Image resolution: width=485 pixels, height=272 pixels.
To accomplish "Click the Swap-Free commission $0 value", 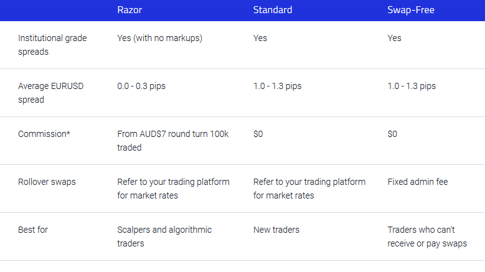I will 393,134.
